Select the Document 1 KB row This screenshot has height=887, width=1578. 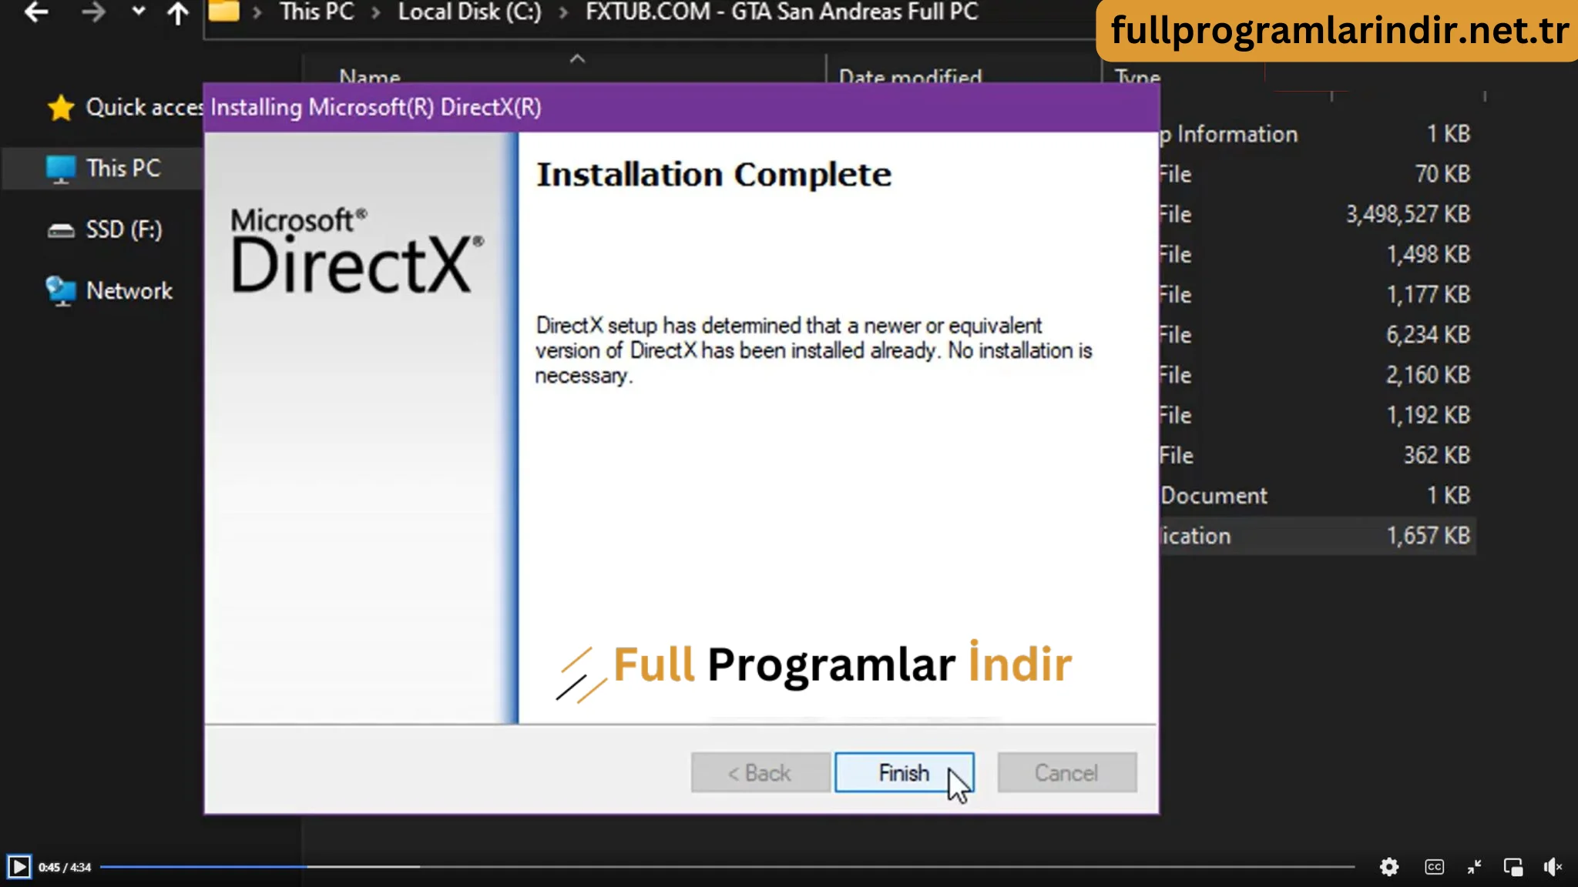[x=1318, y=495]
